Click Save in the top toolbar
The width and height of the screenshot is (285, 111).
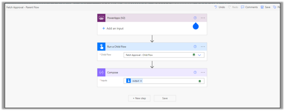[x=266, y=7]
